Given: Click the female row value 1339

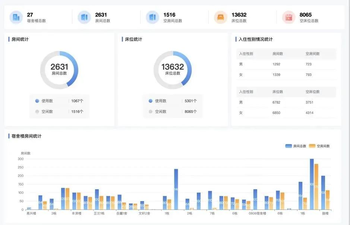Looking at the screenshot, I should (276, 75).
